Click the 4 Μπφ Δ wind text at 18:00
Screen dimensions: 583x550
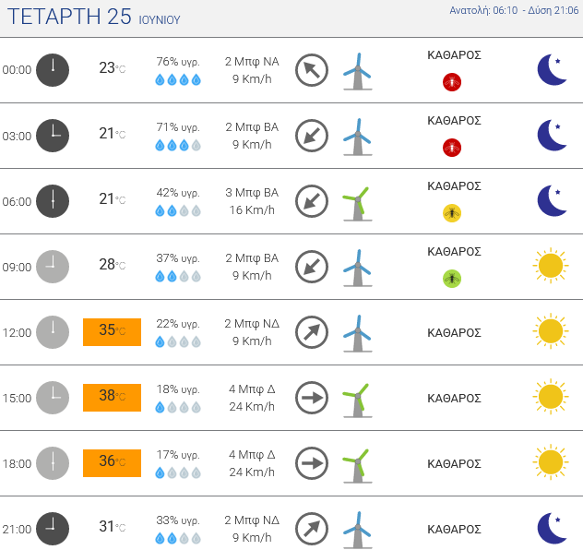pyautogui.click(x=252, y=455)
